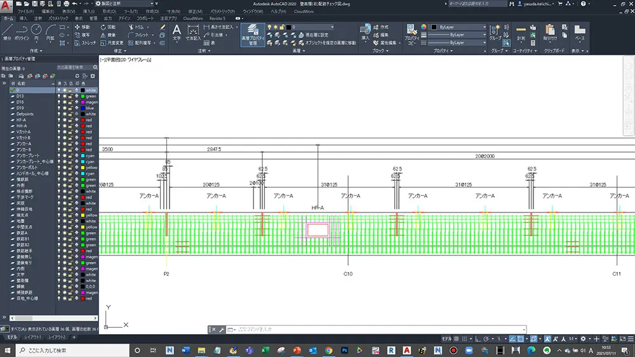Toggle lock icon for layer HF-A
Screen dimensions: 635x357
tap(70, 120)
